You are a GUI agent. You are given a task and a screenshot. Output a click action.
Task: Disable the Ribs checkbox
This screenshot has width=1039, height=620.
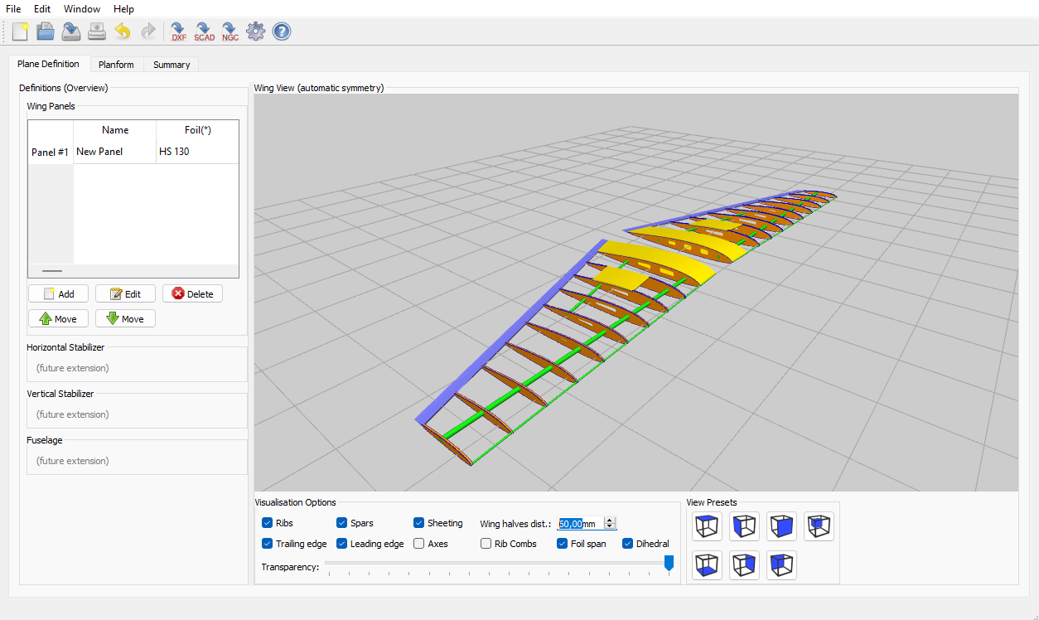(268, 523)
